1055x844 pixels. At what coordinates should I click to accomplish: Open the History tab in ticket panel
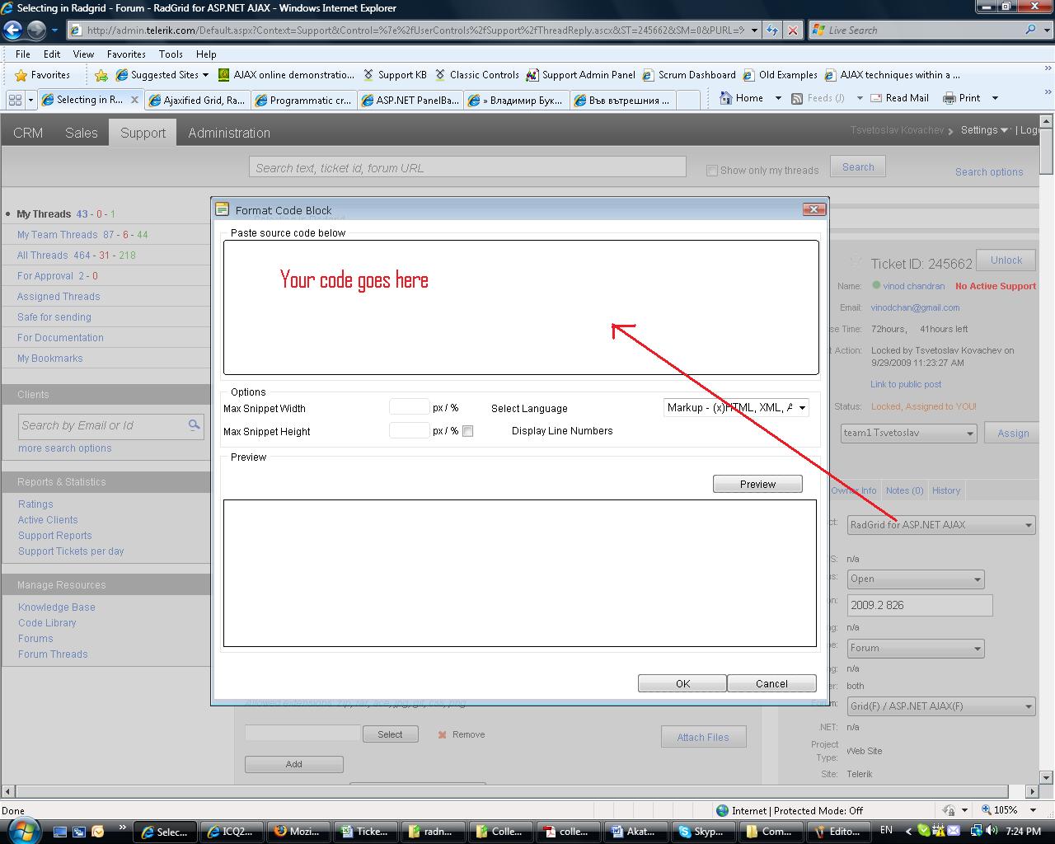coord(946,490)
